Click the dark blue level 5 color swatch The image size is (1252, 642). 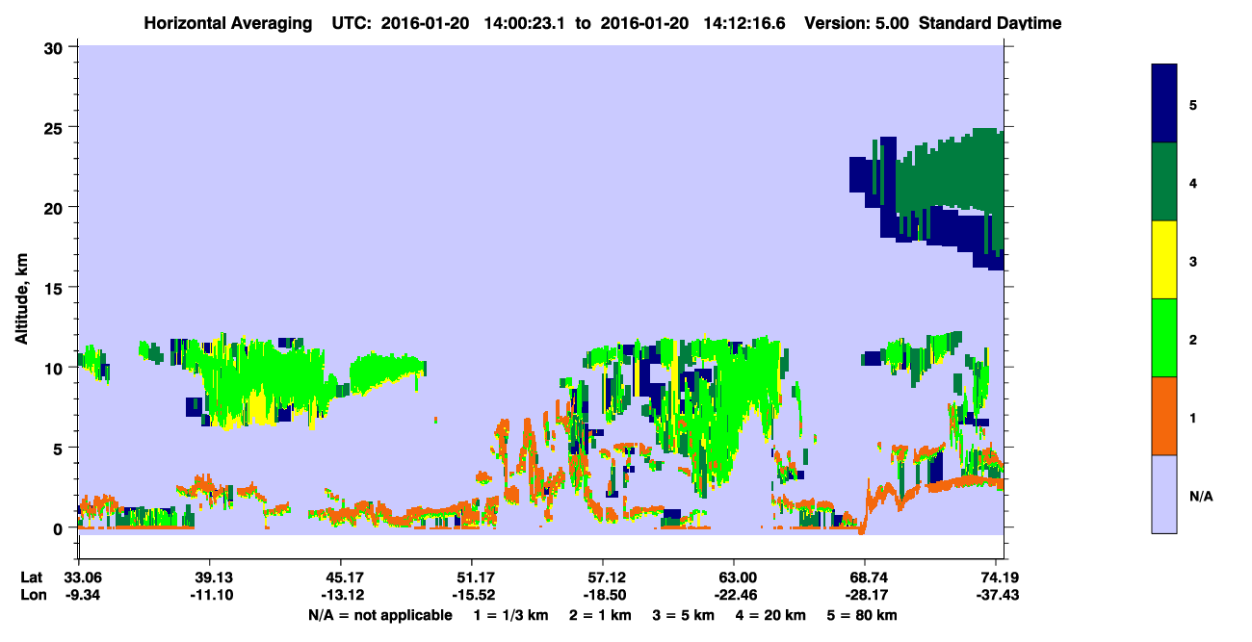pyautogui.click(x=1164, y=104)
